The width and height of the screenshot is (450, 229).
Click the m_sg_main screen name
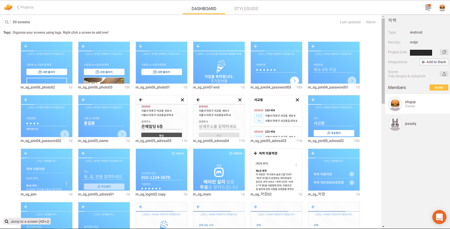coord(202,194)
